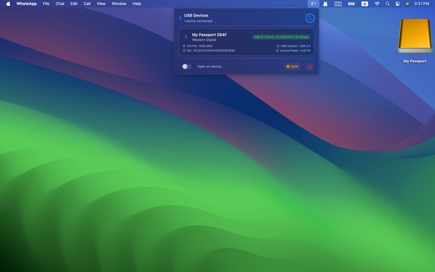Click the battery status icon
The height and width of the screenshot is (272, 435).
[x=351, y=4]
